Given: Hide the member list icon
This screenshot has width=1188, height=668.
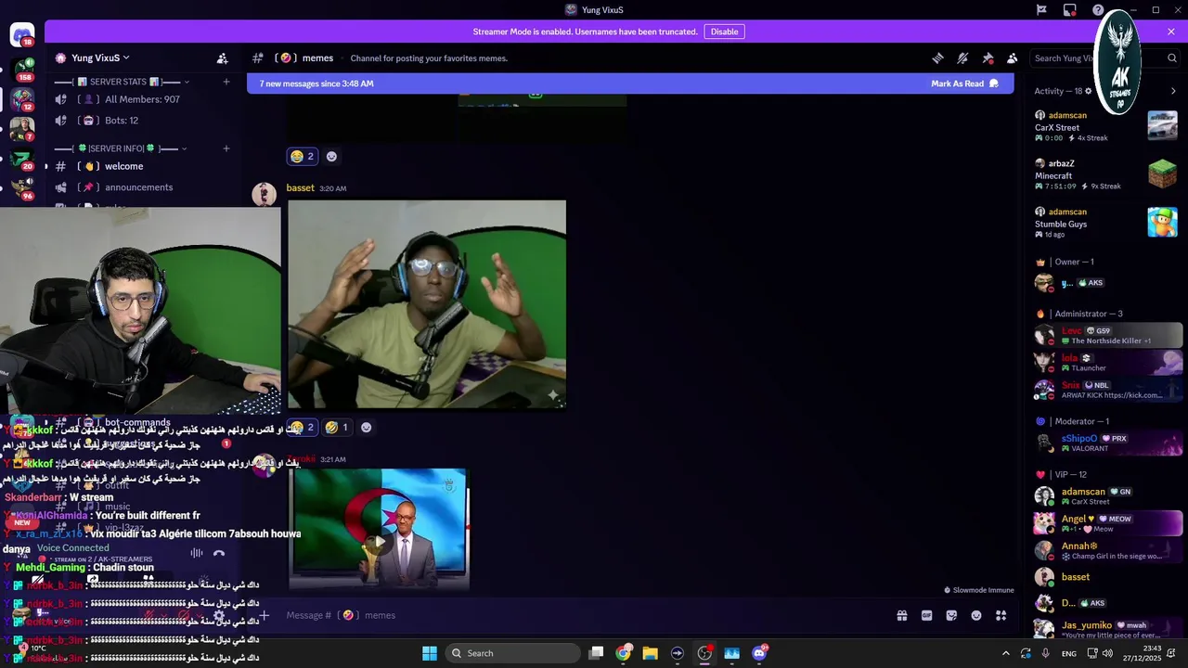Looking at the screenshot, I should [1013, 58].
